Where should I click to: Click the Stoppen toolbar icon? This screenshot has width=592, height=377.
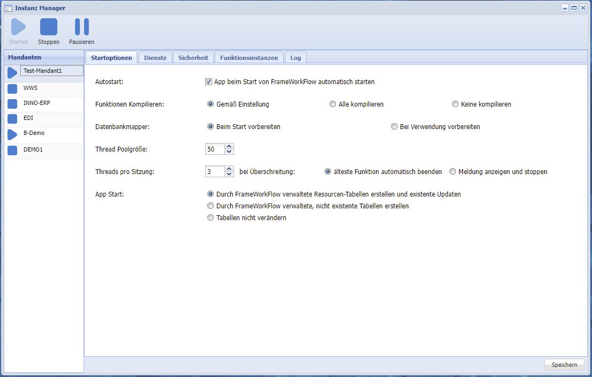coord(49,27)
